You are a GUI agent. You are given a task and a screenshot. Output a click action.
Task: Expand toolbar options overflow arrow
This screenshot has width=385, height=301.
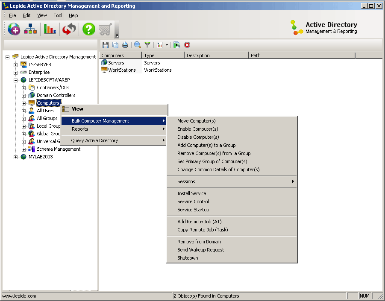click(117, 35)
